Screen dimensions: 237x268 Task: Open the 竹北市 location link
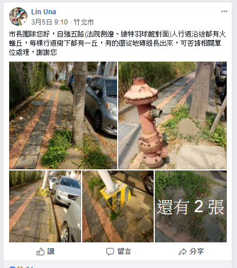pyautogui.click(x=84, y=22)
